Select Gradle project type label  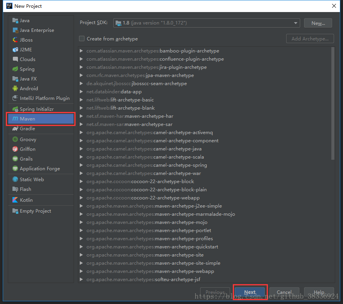[27, 128]
